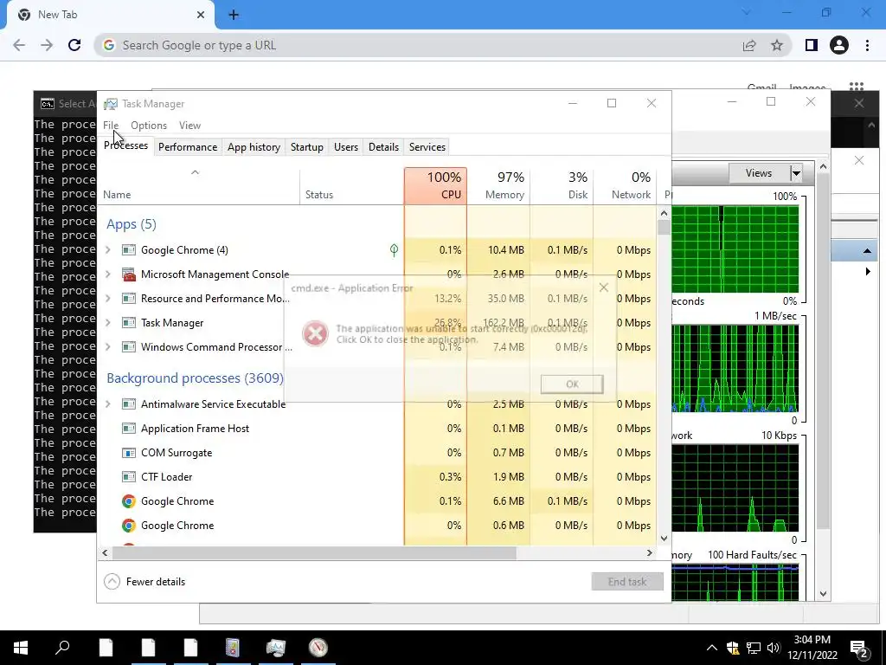The height and width of the screenshot is (665, 886).
Task: Open the Chrome three-dot menu
Action: (867, 45)
